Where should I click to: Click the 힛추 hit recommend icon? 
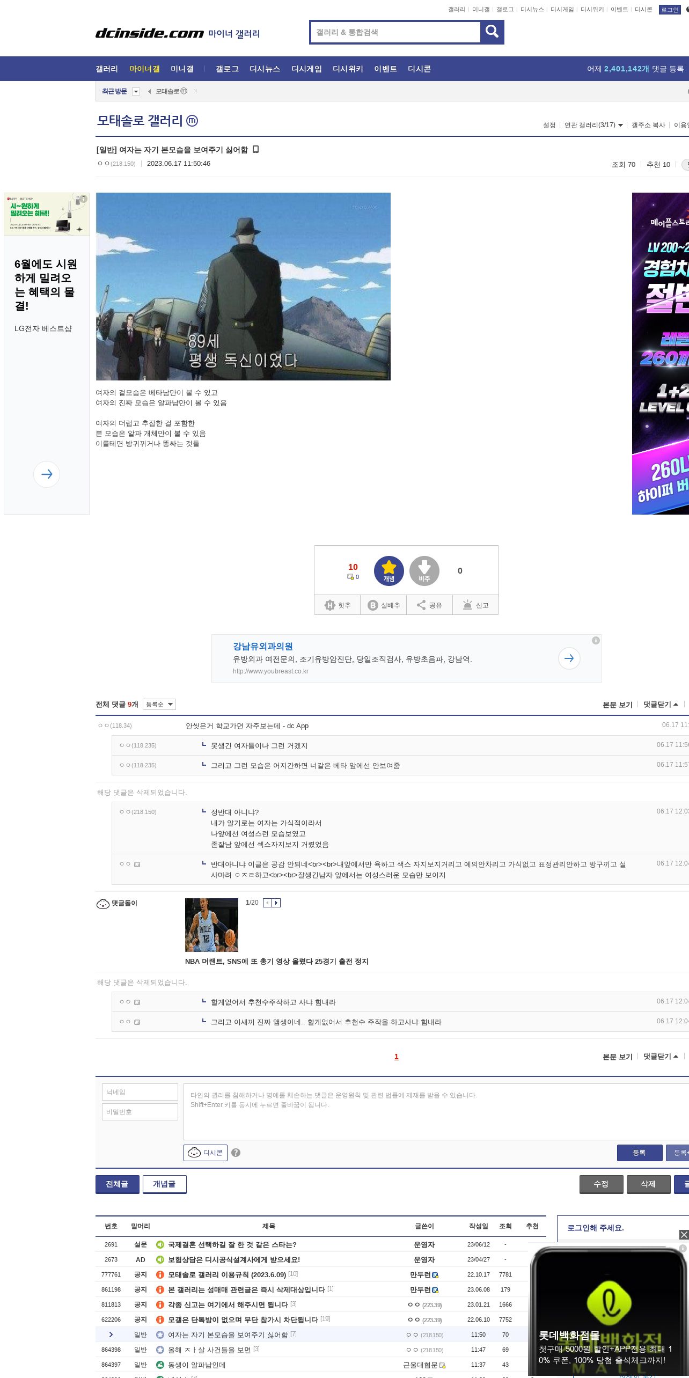click(x=329, y=605)
